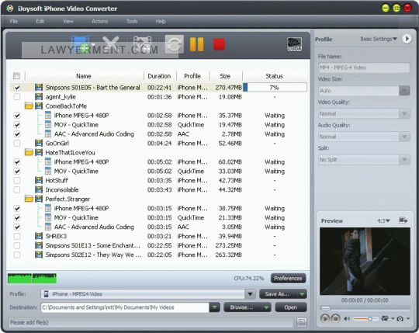The image size is (419, 333).
Task: Click the iDoysoft app logo icon
Action: tap(10, 9)
